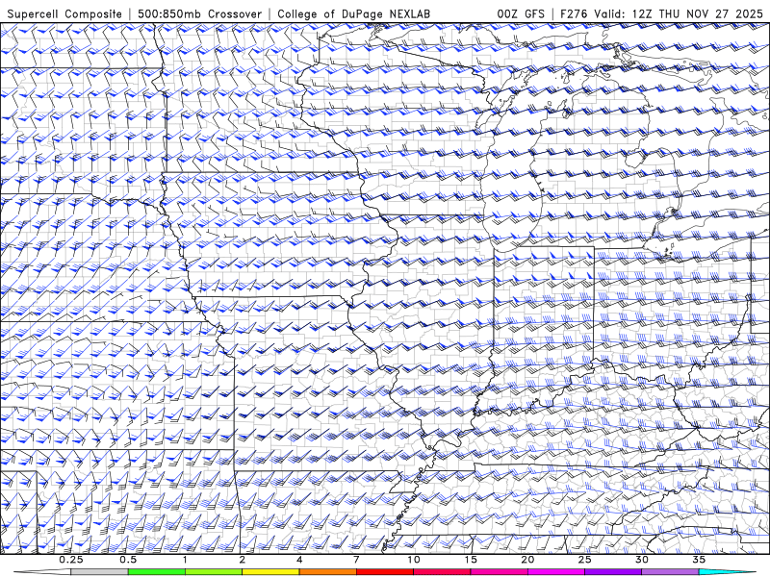This screenshot has width=770, height=577.
Task: Click the gray color bar segment
Action: [100, 572]
